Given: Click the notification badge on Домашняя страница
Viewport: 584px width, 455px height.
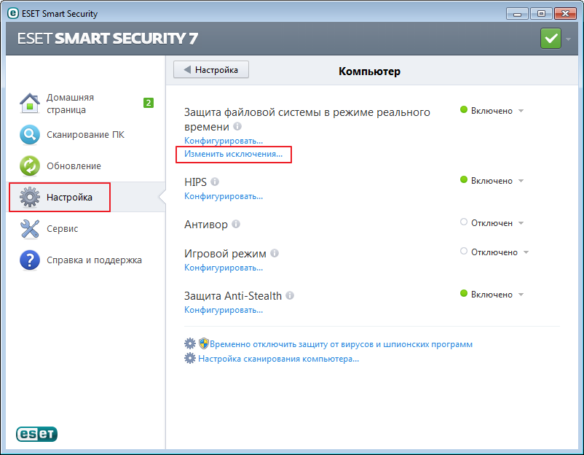Looking at the screenshot, I should click(148, 103).
